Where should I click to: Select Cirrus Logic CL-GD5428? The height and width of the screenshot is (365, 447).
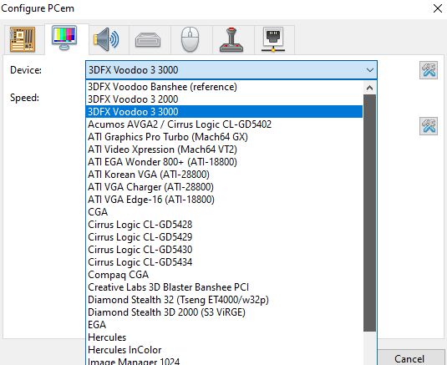224,225
